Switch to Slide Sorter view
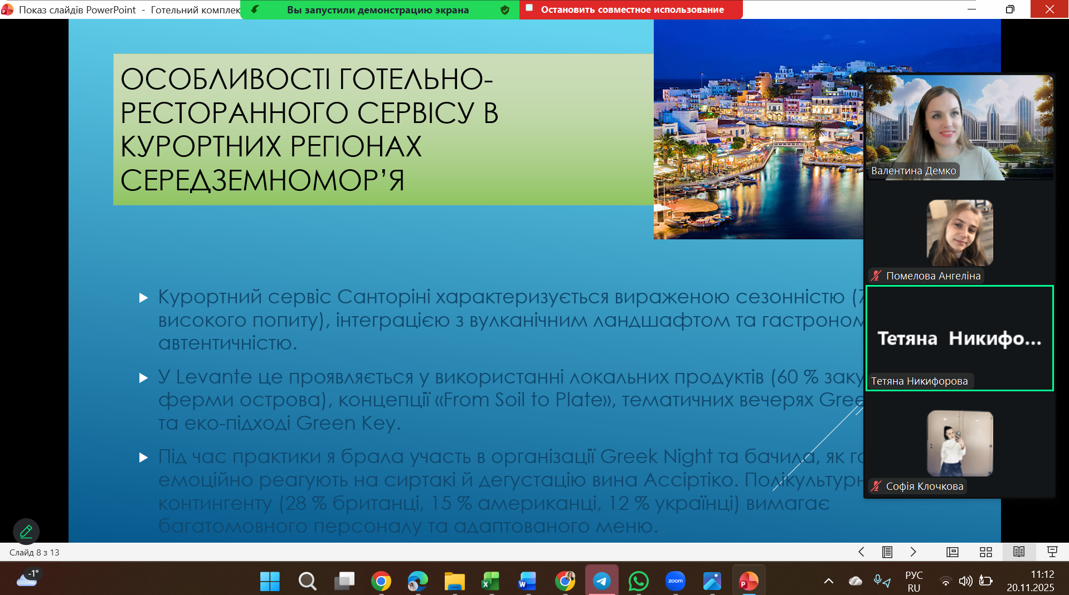Image resolution: width=1069 pixels, height=595 pixels. 986,552
